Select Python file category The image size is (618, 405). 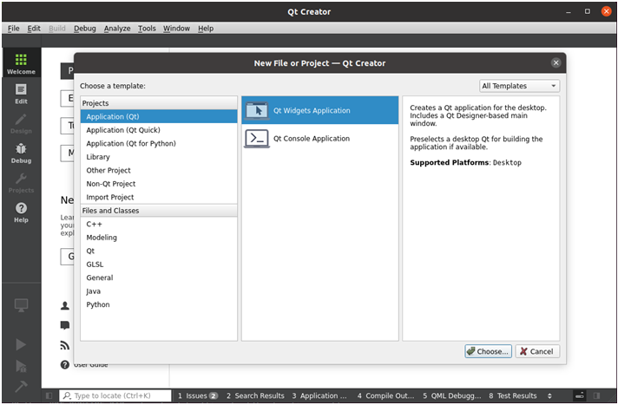[x=159, y=304]
